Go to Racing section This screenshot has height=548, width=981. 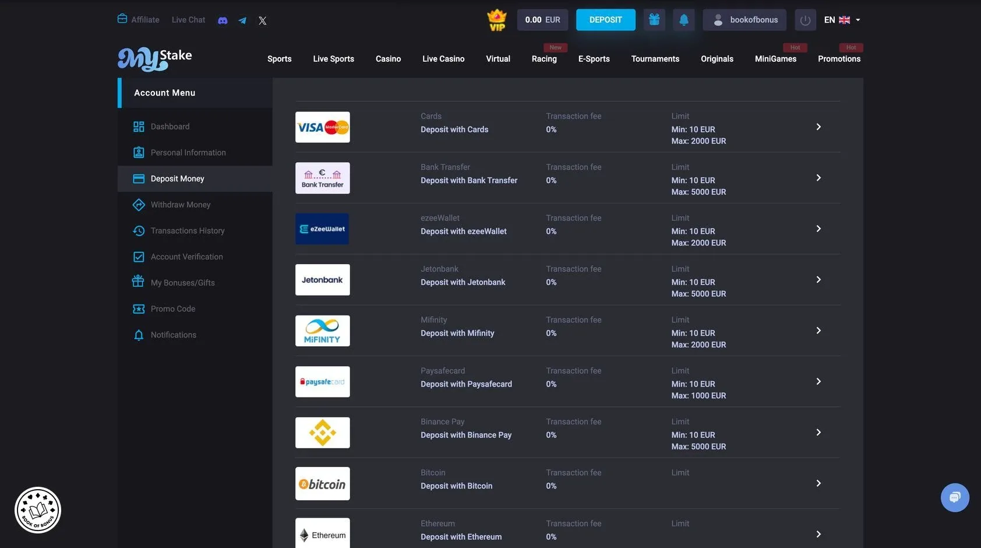[x=544, y=59]
